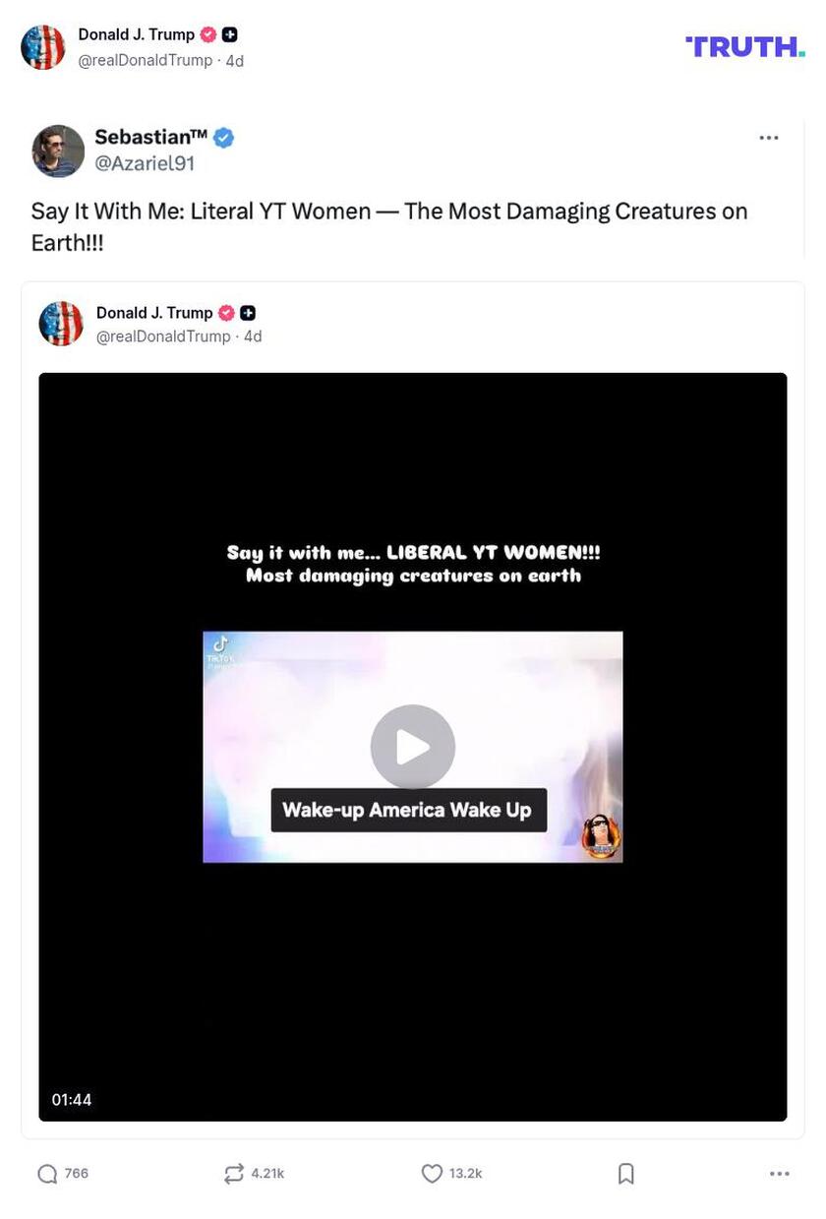Click Sebastian's blue verified checkmark badge
Viewport: 826px width, 1219px height.
224,138
